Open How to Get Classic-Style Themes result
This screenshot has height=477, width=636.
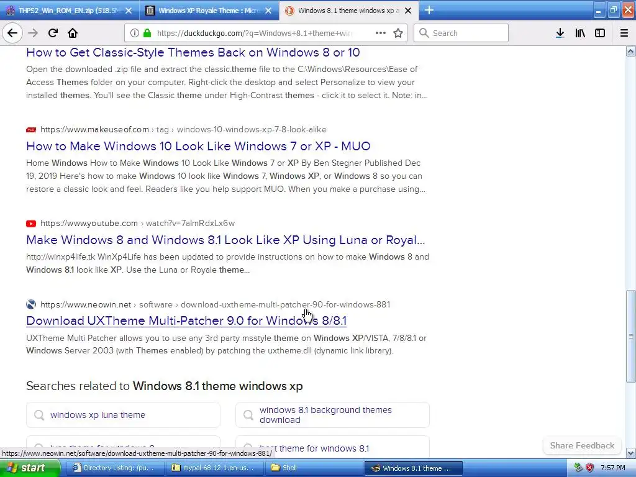pyautogui.click(x=193, y=52)
